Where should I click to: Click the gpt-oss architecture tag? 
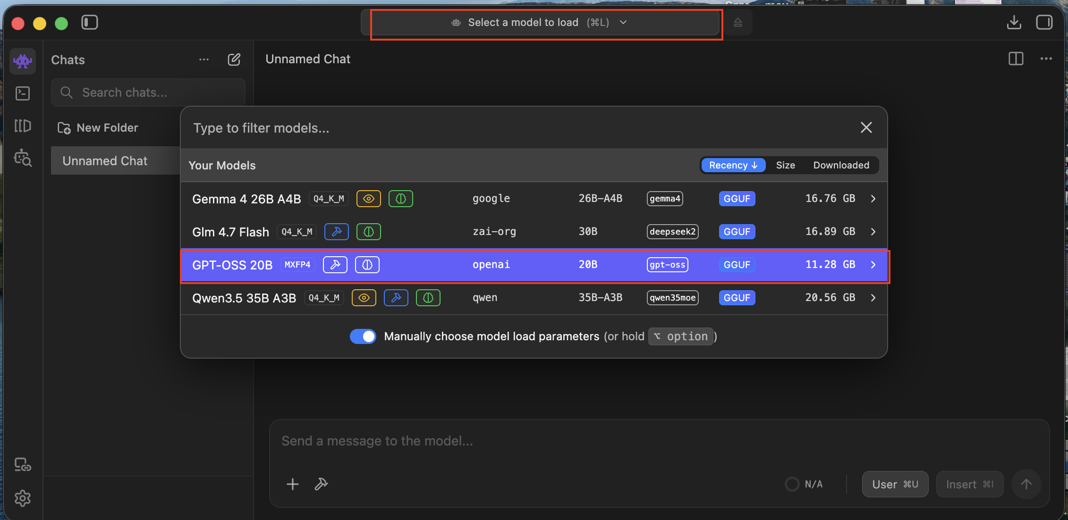(x=668, y=265)
